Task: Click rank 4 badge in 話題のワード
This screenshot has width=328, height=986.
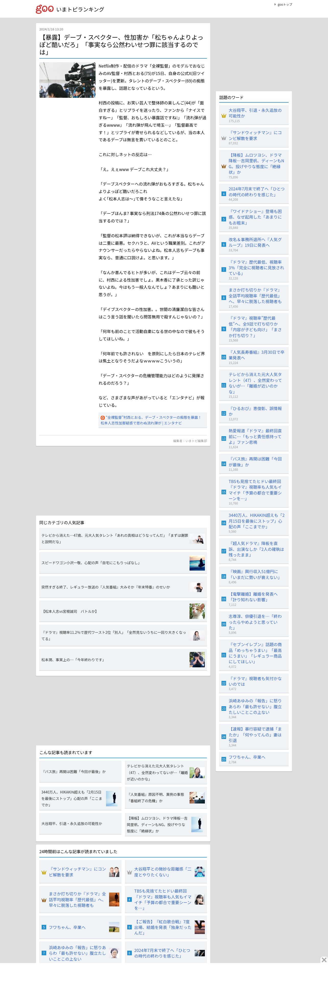Action: pyautogui.click(x=224, y=194)
